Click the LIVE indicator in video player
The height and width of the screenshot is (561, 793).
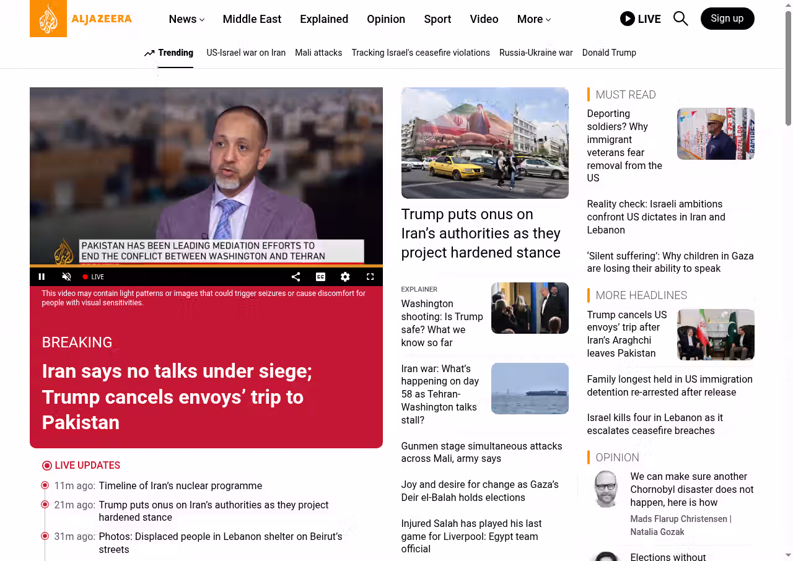pos(94,277)
